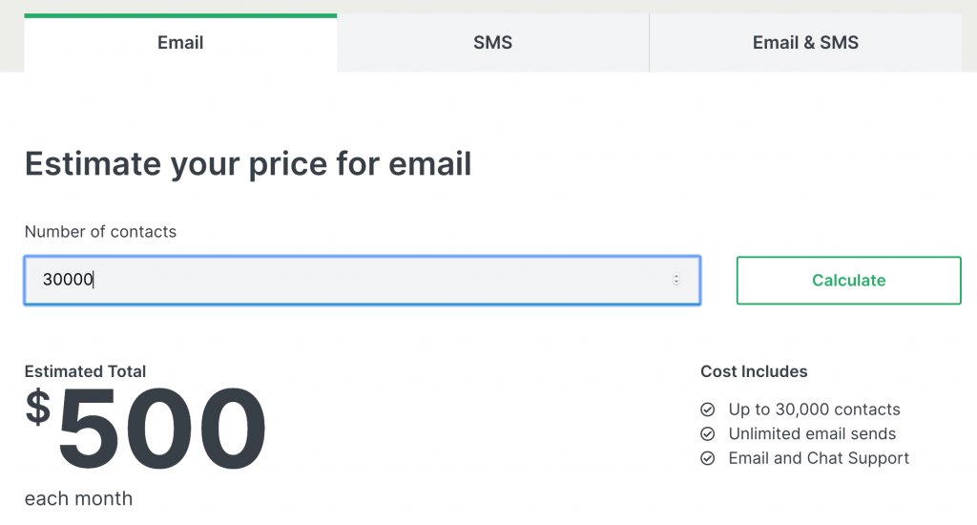Select the Email & SMS tab
This screenshot has height=525, width=977.
pyautogui.click(x=805, y=43)
